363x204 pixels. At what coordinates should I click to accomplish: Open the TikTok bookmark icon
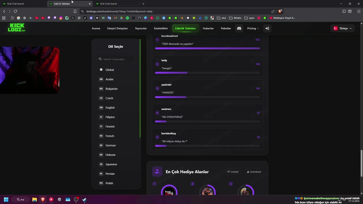click(85, 18)
